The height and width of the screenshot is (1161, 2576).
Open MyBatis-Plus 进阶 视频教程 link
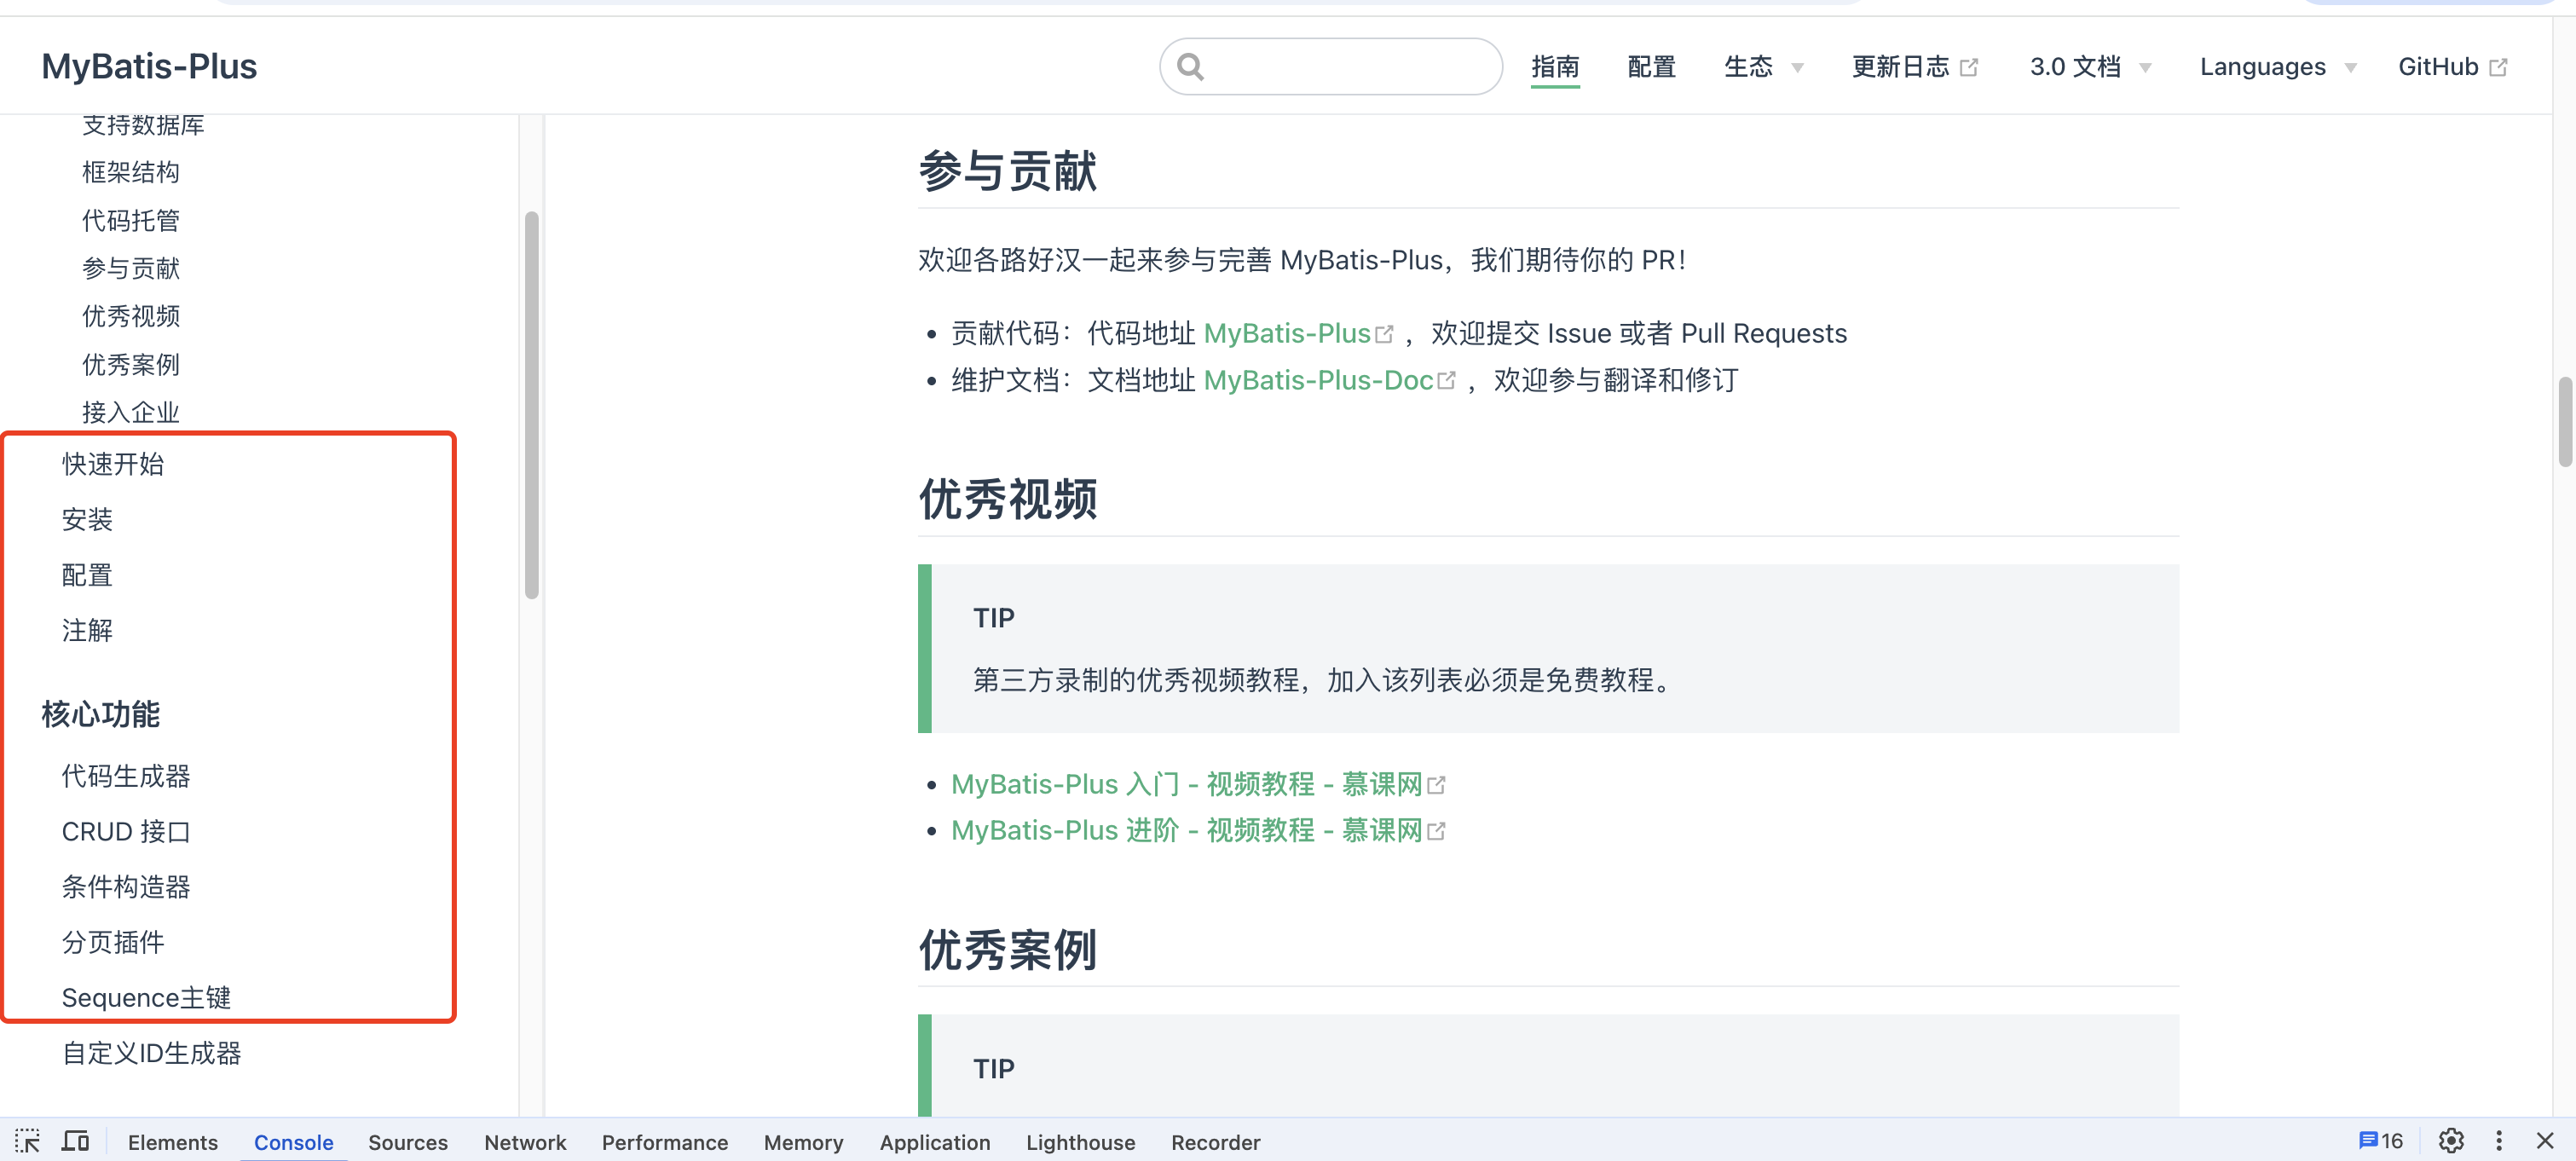pos(1186,831)
